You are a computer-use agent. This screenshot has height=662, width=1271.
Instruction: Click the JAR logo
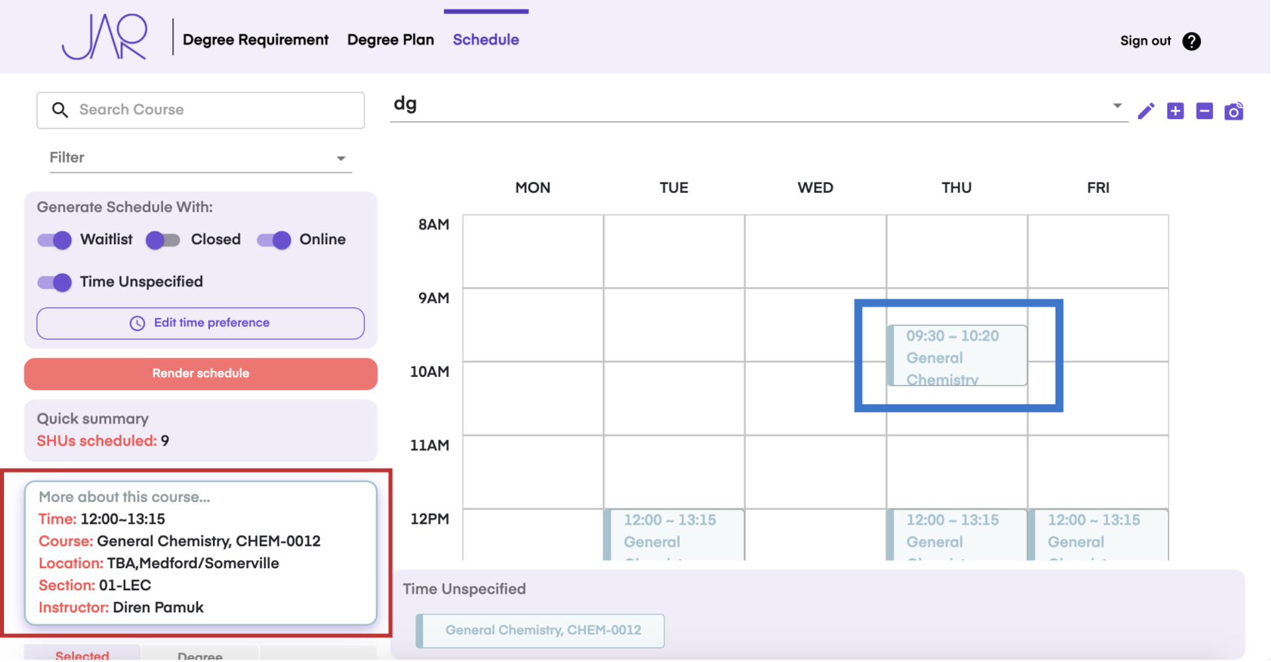pos(104,38)
